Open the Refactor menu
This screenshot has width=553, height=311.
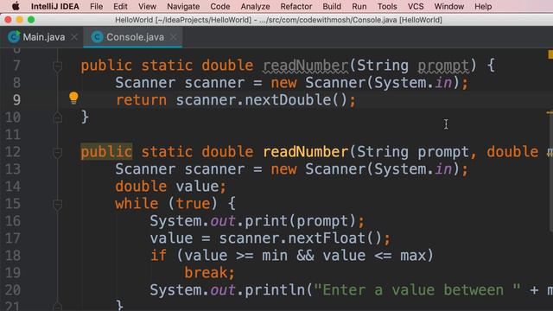296,6
